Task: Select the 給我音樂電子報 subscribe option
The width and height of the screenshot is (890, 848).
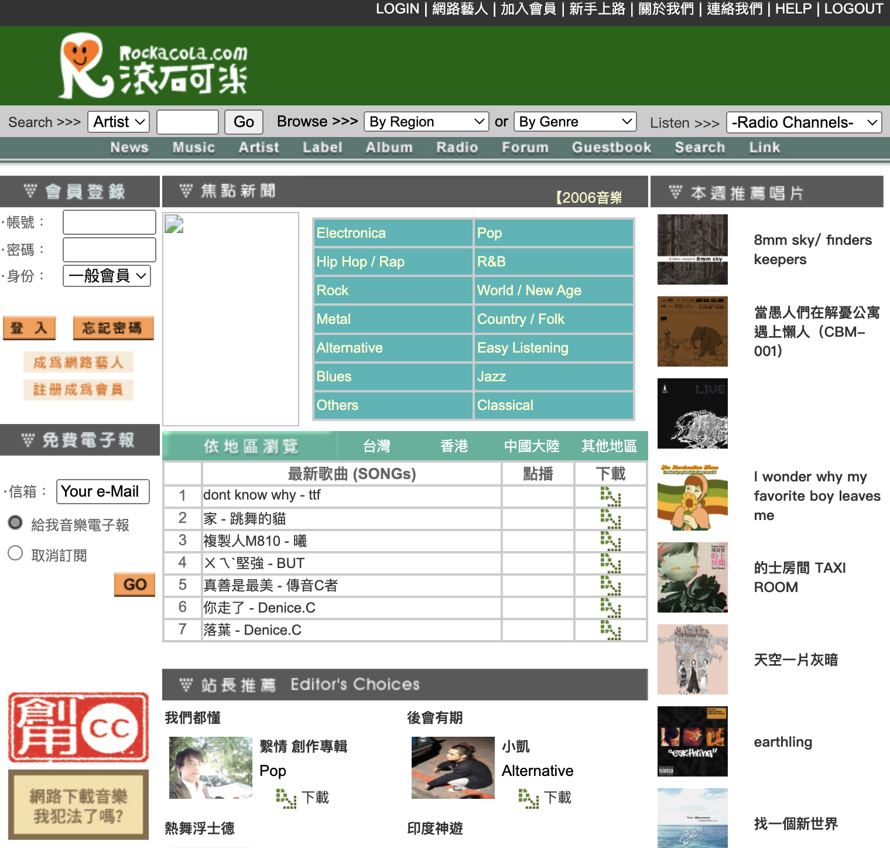Action: [15, 522]
